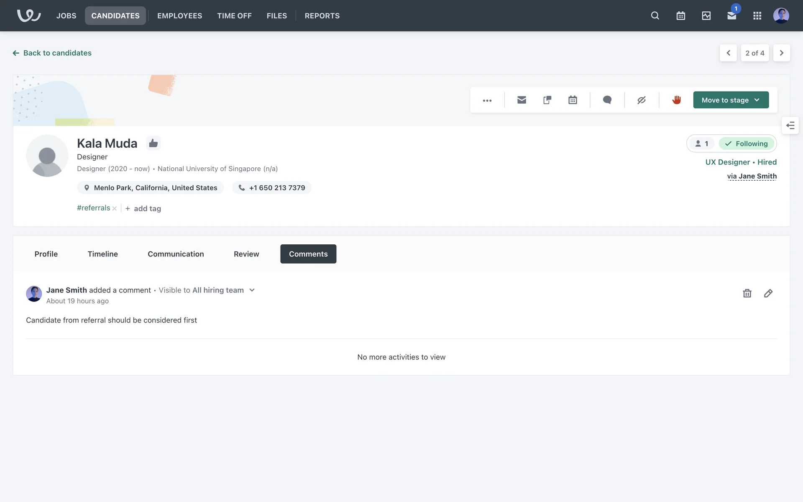Click the add comment speech bubble icon
The width and height of the screenshot is (803, 502).
[607, 100]
